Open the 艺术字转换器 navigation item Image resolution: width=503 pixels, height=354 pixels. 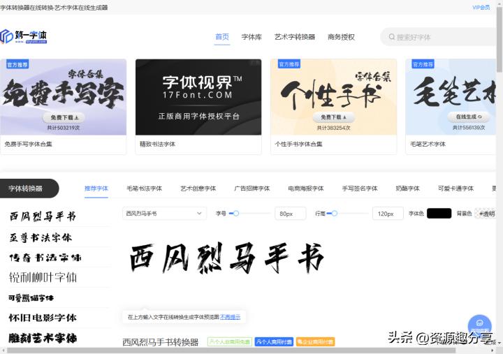(x=295, y=37)
